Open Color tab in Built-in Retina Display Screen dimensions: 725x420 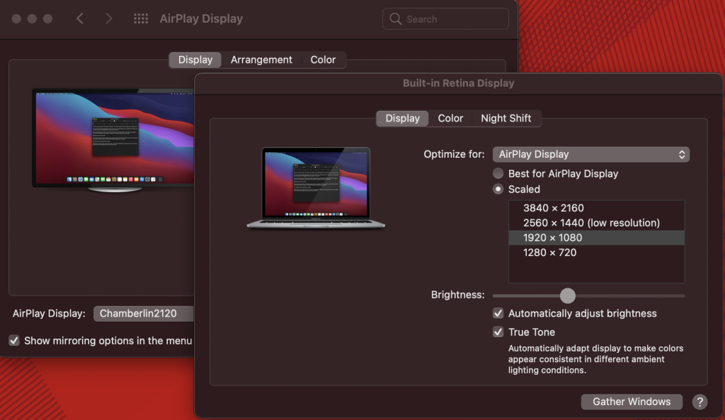point(450,118)
